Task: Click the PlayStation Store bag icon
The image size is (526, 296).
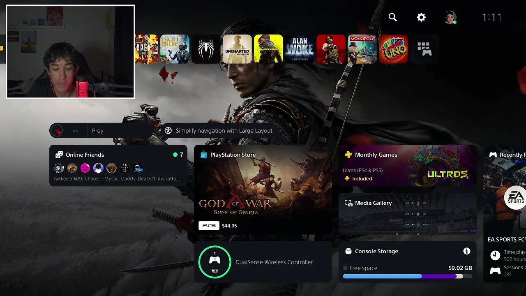Action: (x=203, y=155)
